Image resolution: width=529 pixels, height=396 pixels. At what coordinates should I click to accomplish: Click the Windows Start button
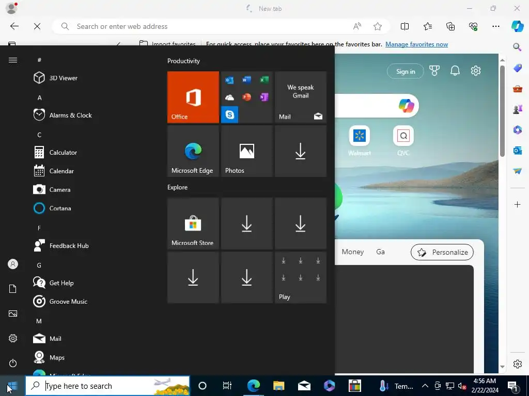point(12,386)
